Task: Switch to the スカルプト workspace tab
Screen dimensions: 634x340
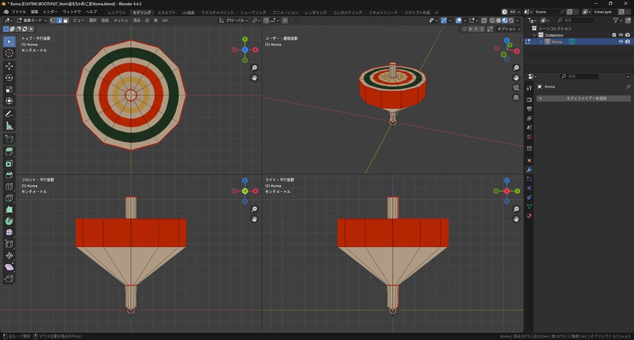Action: (x=166, y=12)
